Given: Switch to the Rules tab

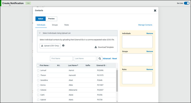Looking at the screenshot, I should pos(67,25).
